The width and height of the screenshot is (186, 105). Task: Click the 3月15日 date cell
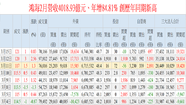click(x=6, y=52)
